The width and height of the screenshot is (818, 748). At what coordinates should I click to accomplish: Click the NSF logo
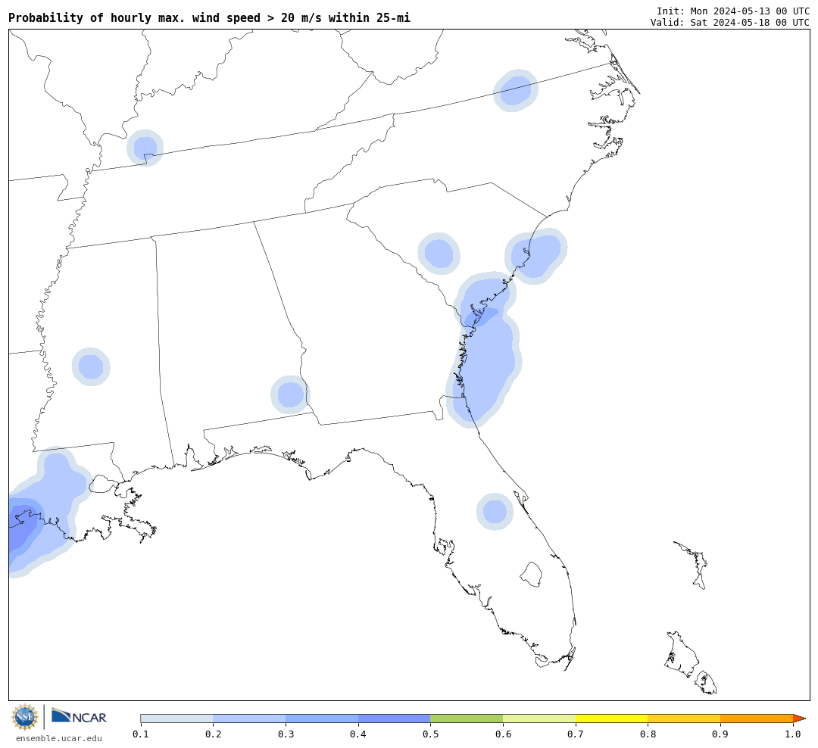24,717
